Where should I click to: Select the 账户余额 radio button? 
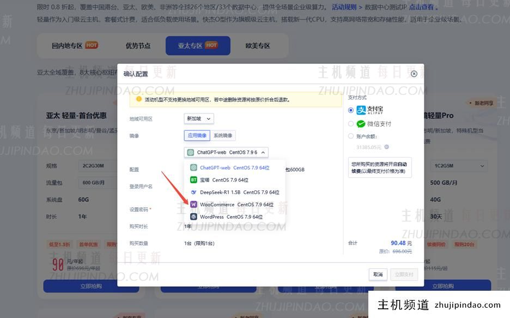(x=351, y=136)
